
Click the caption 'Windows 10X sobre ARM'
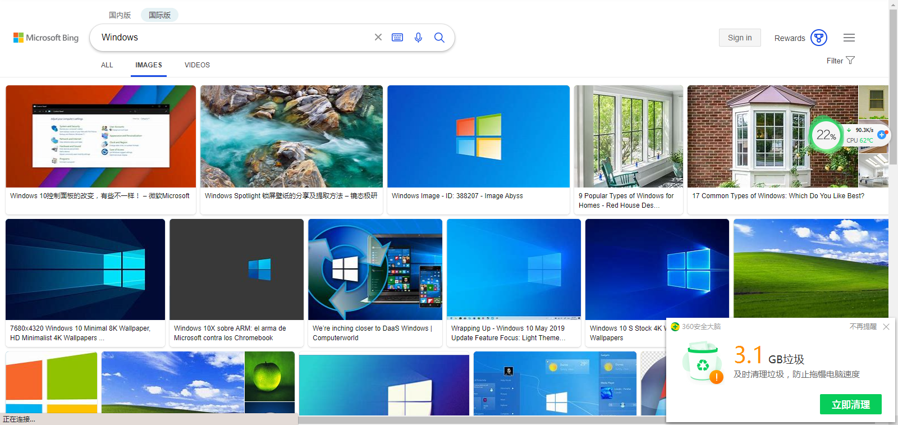coord(230,333)
